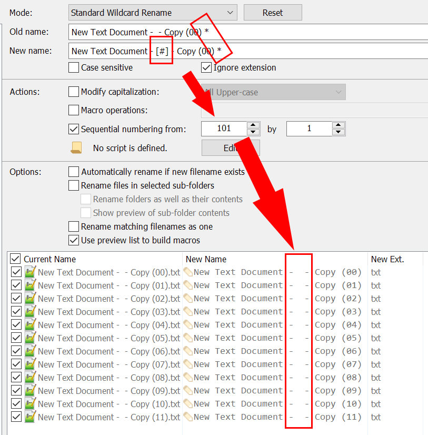Uncheck Ignore extension

206,67
